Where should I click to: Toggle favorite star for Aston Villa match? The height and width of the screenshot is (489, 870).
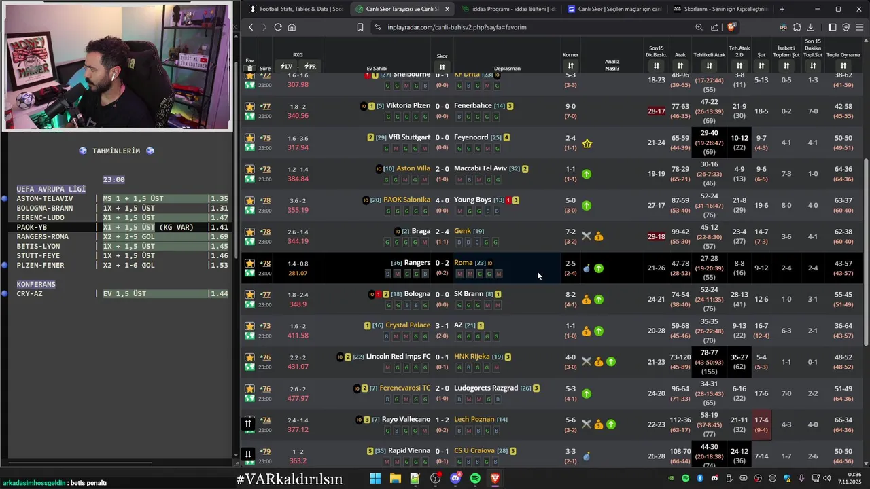(x=249, y=169)
